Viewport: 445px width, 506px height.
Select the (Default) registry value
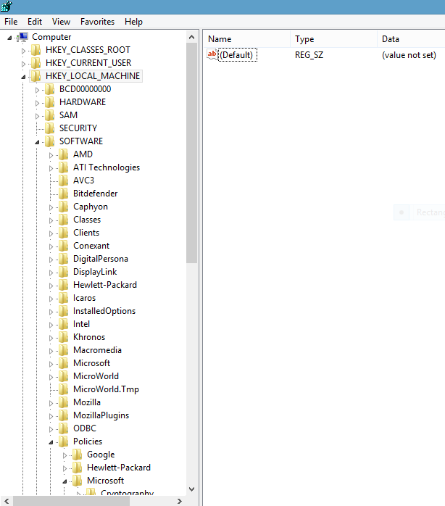click(x=238, y=55)
